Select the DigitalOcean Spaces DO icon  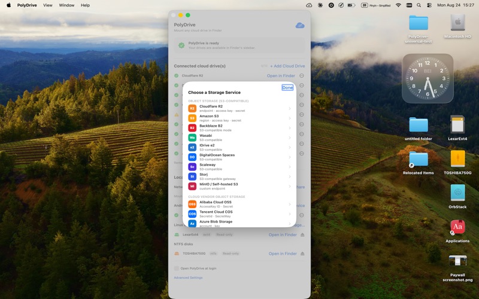(x=192, y=157)
